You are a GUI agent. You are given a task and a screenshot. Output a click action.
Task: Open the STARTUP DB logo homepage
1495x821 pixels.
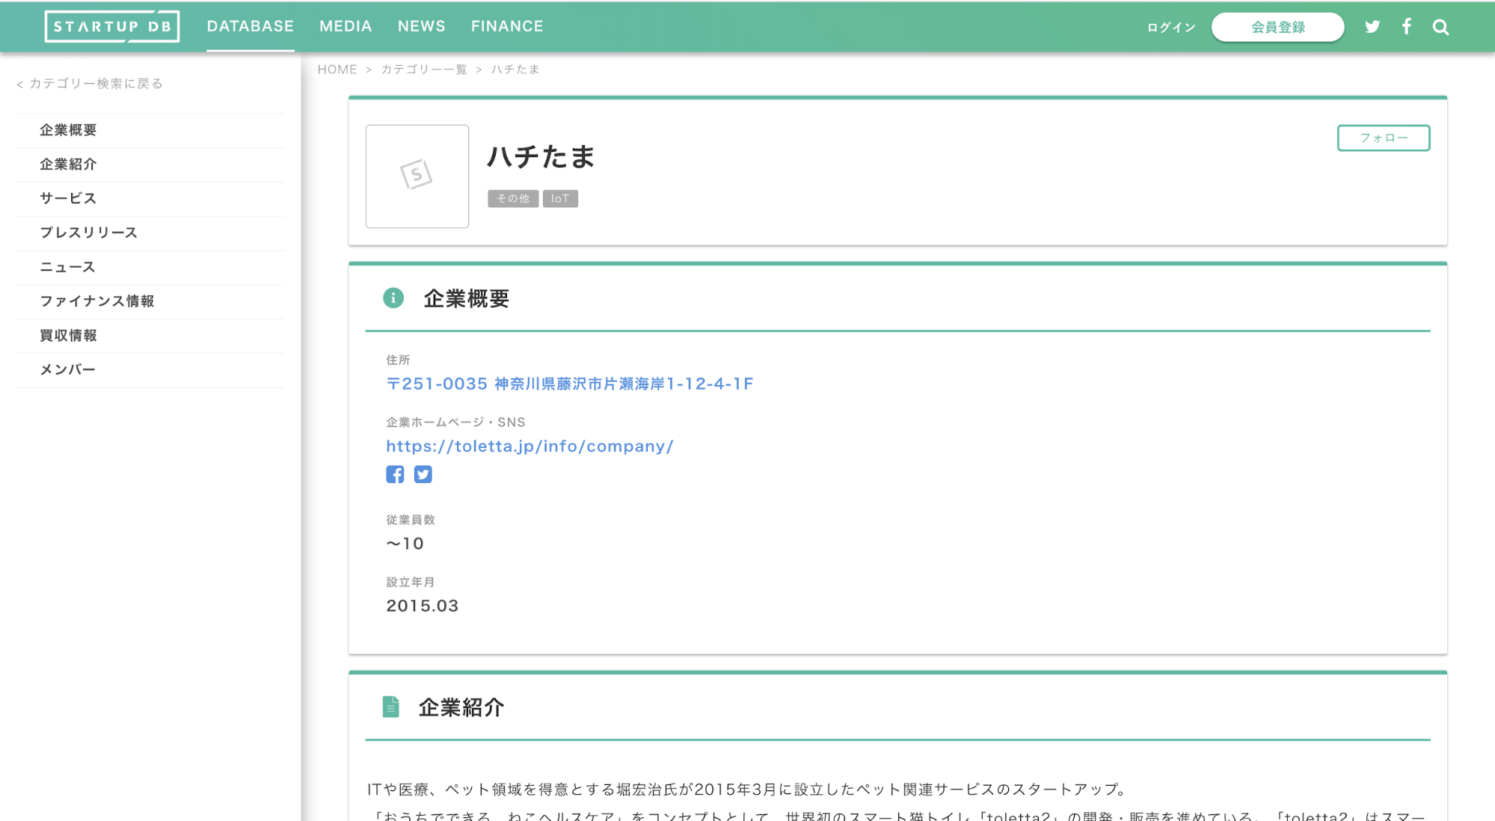[112, 25]
